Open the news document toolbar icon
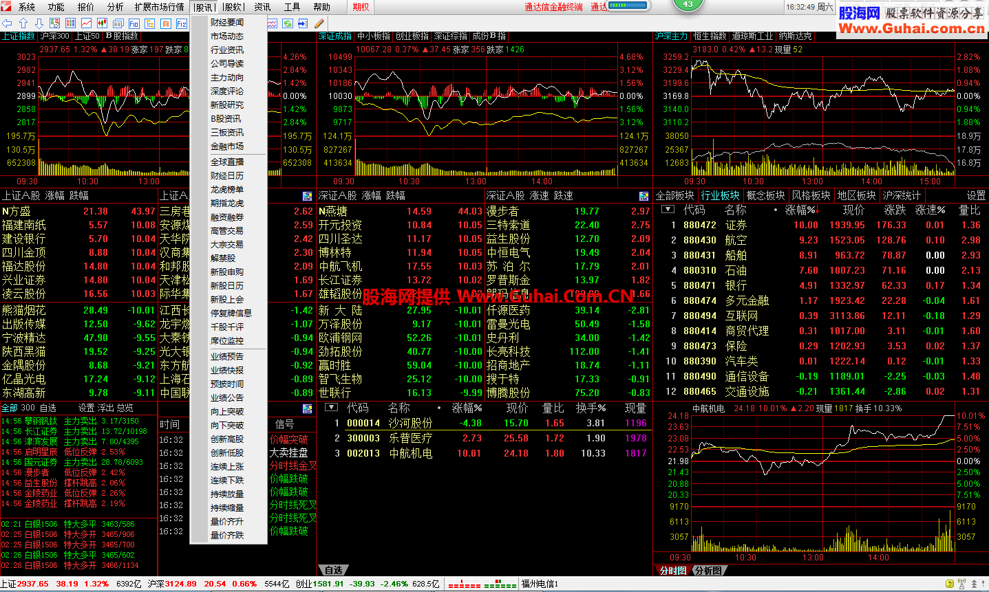The height and width of the screenshot is (592, 989). click(x=118, y=23)
